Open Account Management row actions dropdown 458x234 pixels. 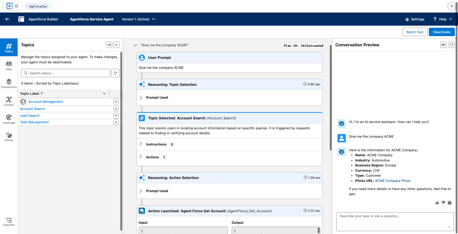pyautogui.click(x=116, y=102)
